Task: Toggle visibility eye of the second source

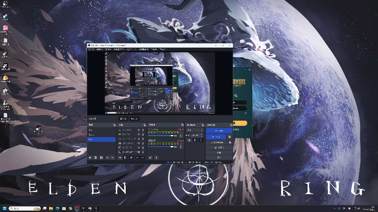Action: pyautogui.click(x=139, y=134)
